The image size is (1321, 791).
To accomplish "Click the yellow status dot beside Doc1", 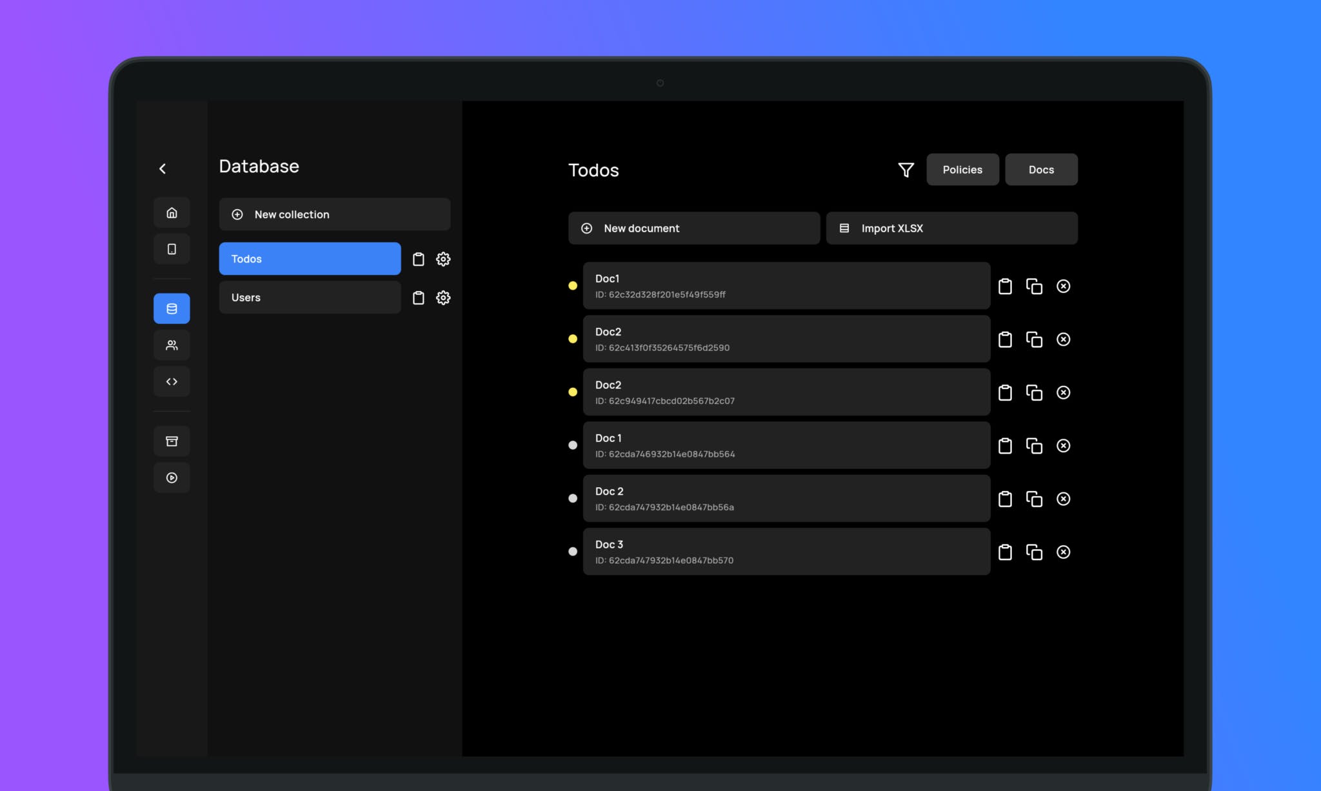I will point(573,286).
